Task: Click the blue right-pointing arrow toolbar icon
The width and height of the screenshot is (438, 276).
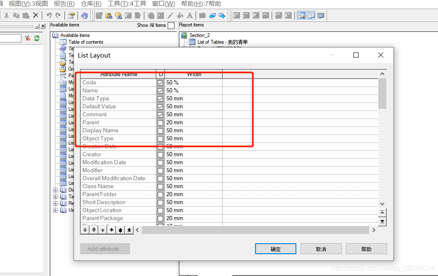Action: click(x=222, y=16)
